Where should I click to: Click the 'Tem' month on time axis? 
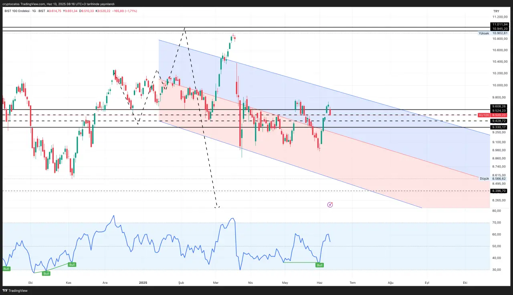coord(353,283)
